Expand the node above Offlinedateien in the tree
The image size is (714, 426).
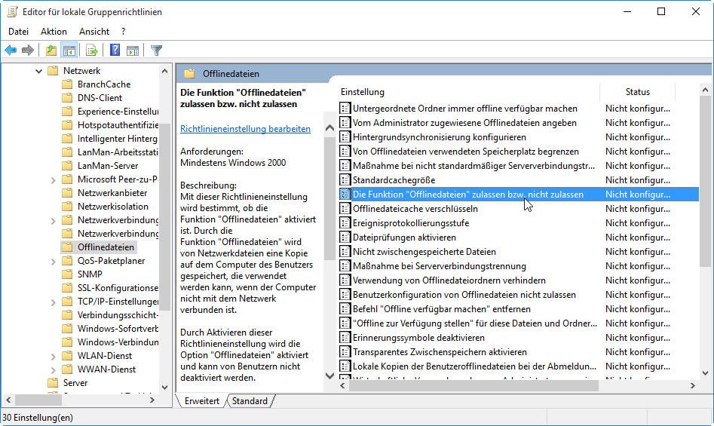pos(54,220)
